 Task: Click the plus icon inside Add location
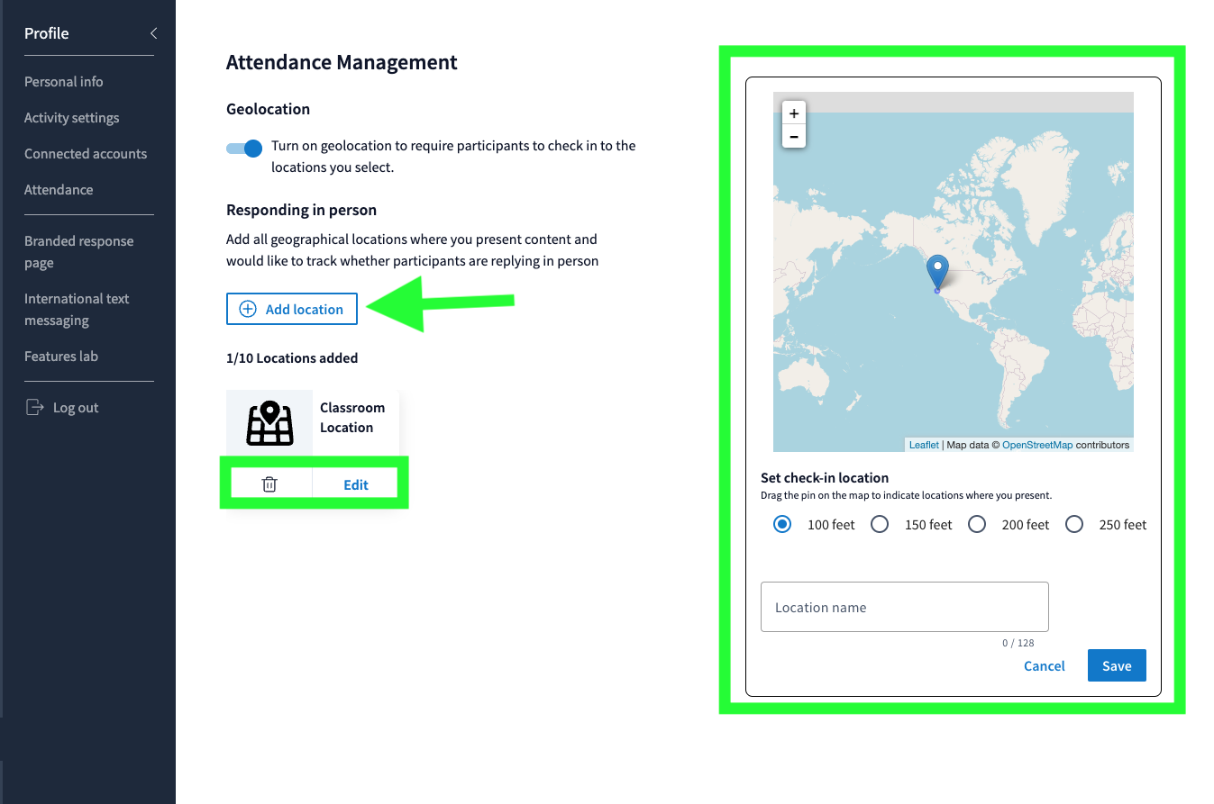coord(246,309)
